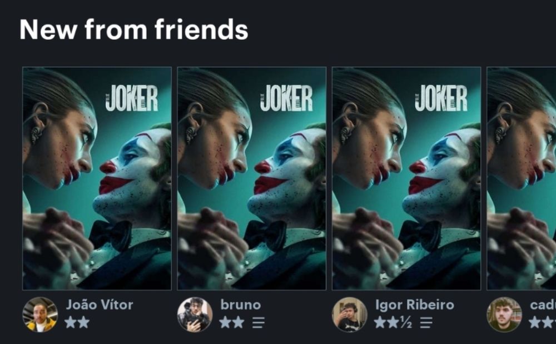Visit Igor Ribeiro's profile name link

click(x=415, y=305)
